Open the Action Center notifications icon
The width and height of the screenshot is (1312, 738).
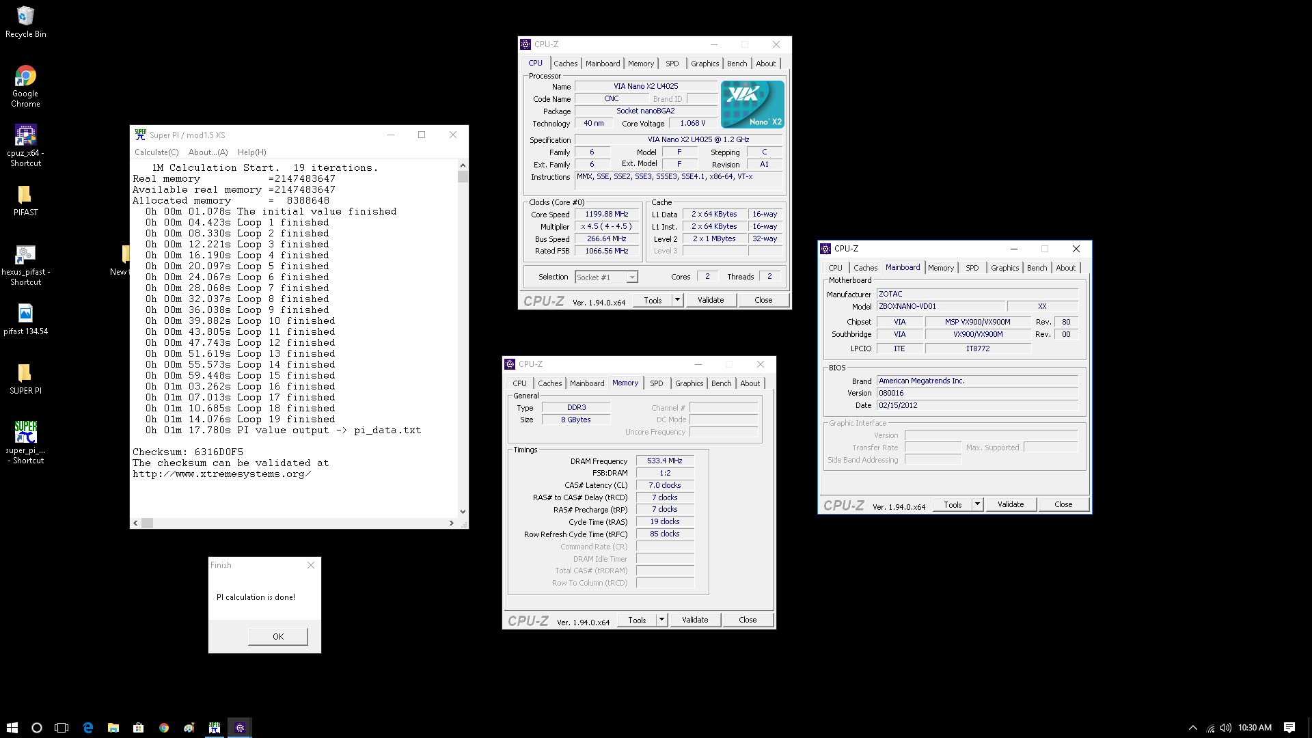click(1289, 728)
